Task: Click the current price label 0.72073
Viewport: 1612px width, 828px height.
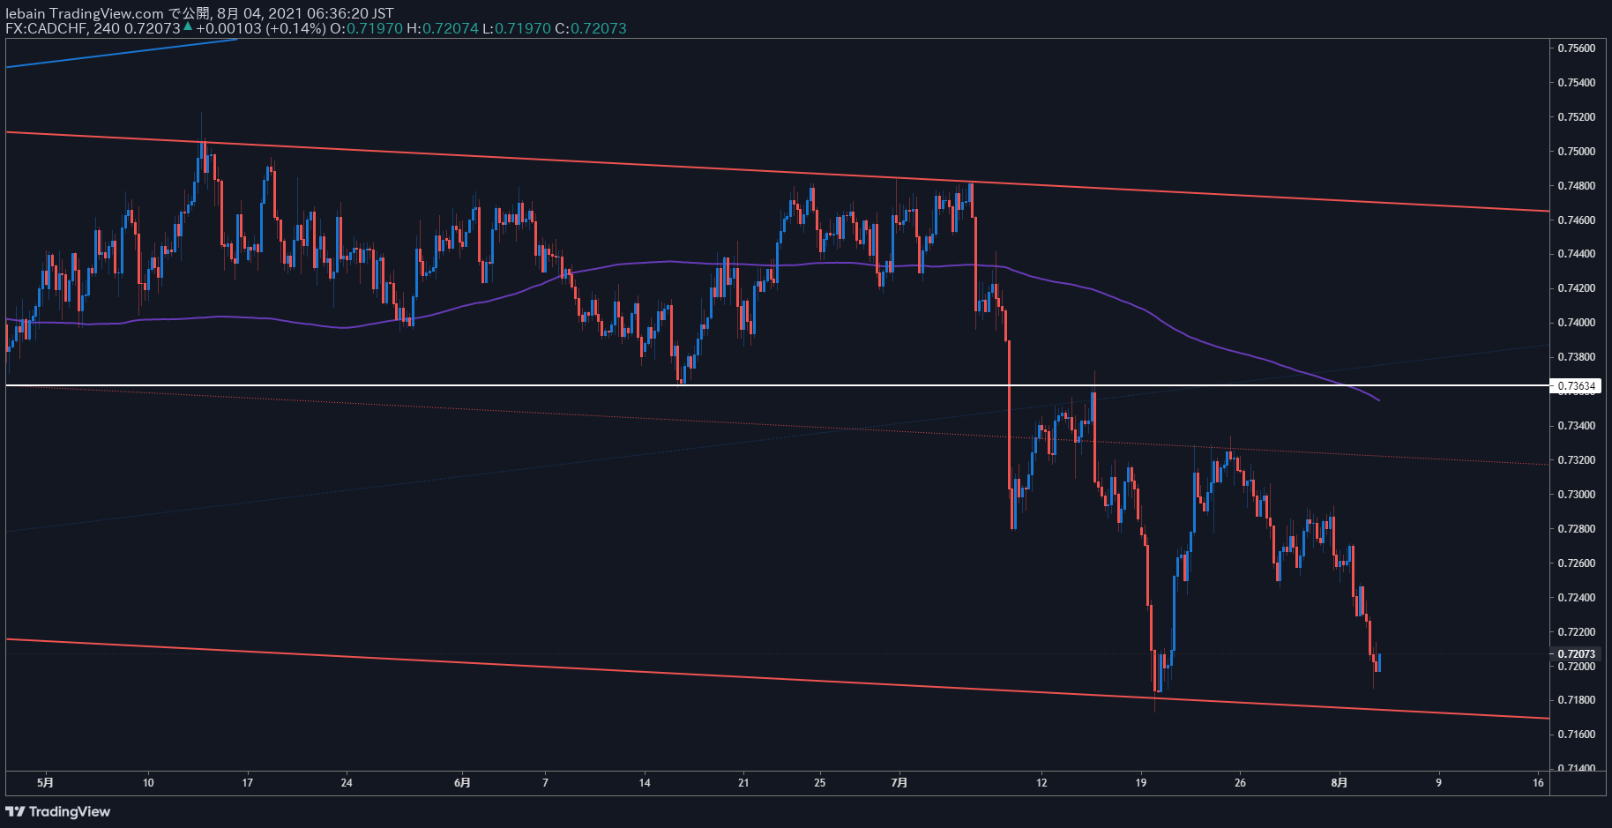Action: 1577,654
